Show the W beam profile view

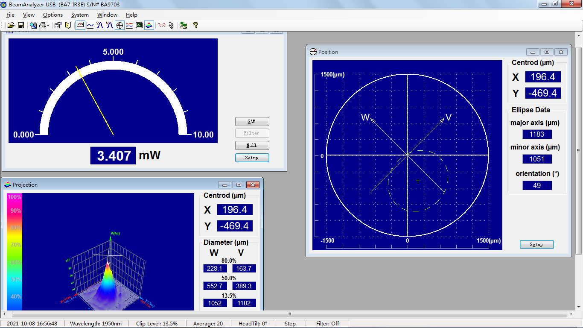click(110, 26)
